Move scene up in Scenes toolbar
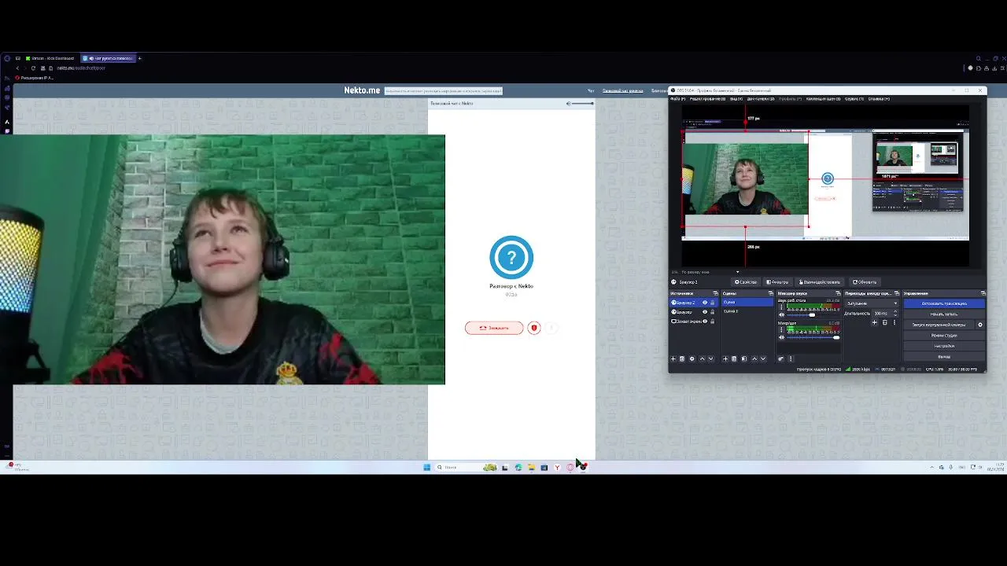 [754, 358]
